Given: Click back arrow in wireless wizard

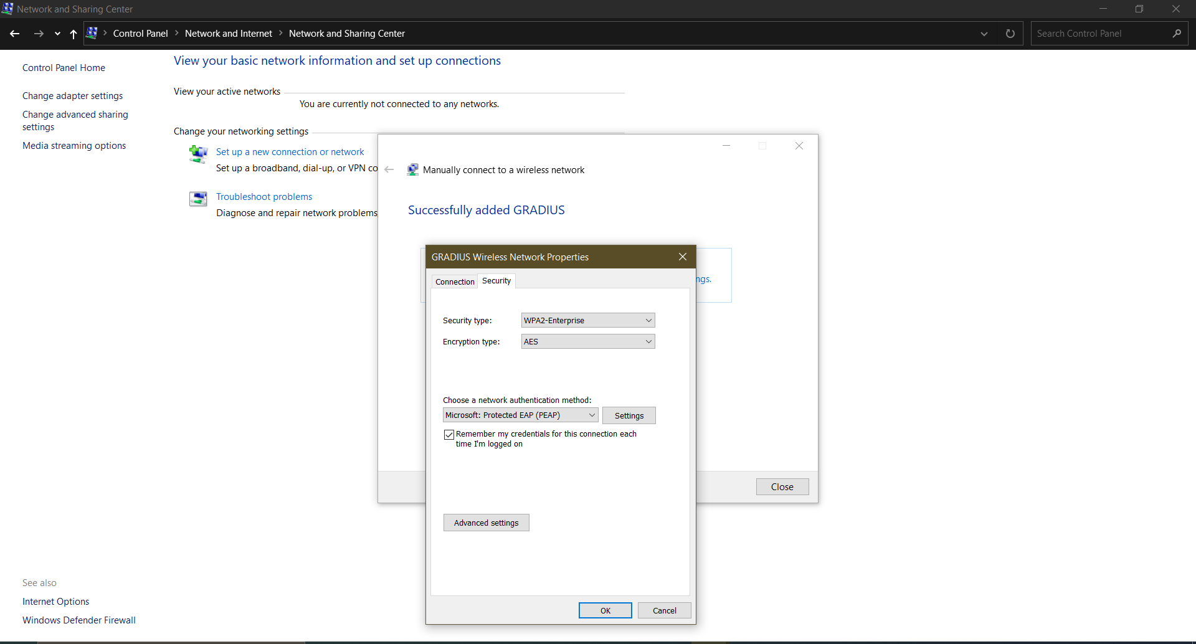Looking at the screenshot, I should [x=389, y=169].
